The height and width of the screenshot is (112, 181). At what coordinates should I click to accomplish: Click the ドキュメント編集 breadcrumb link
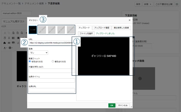(x=34, y=4)
